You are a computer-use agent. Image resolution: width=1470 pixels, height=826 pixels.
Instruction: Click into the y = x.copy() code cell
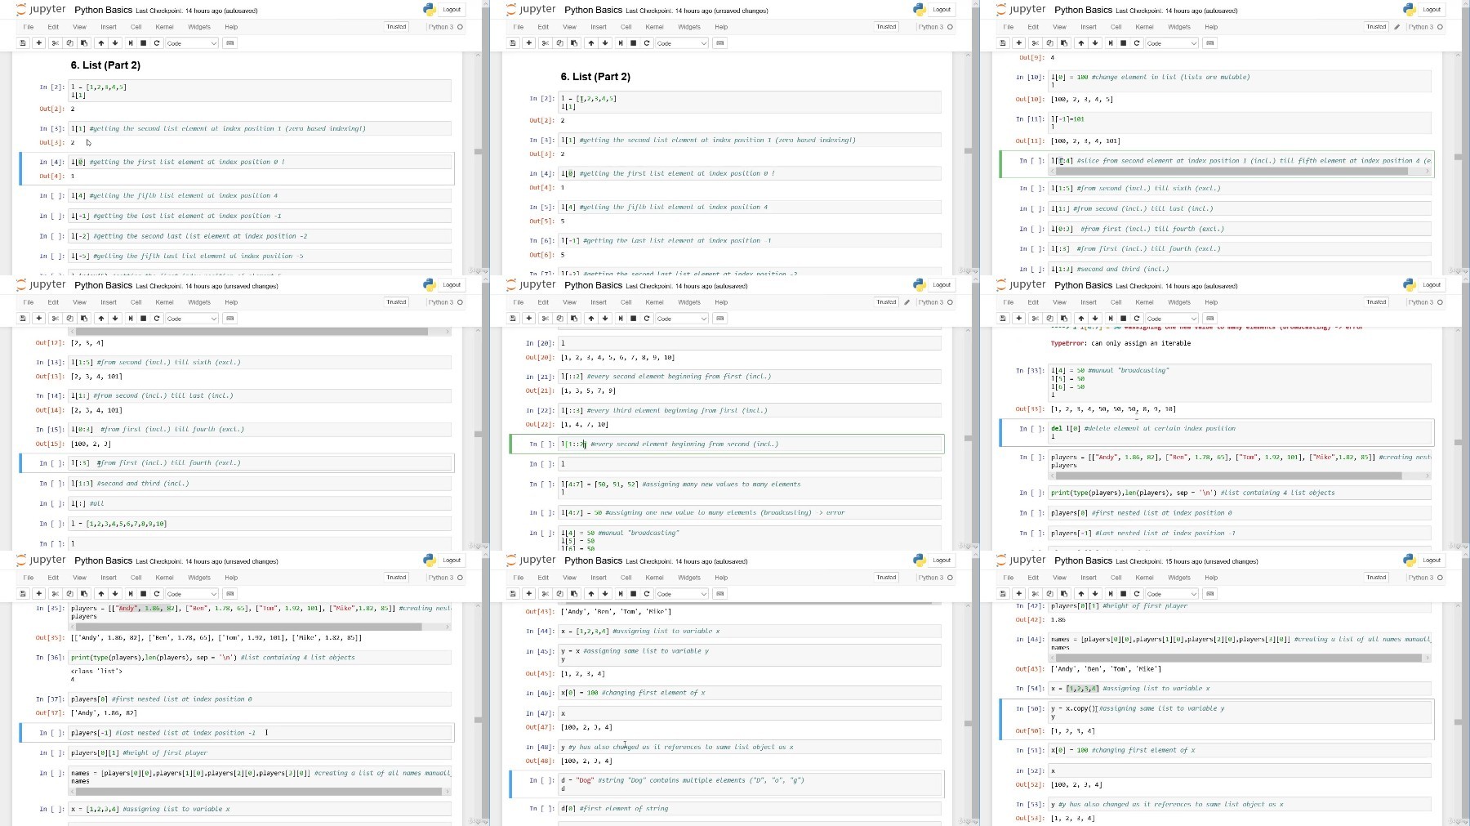click(x=1240, y=712)
